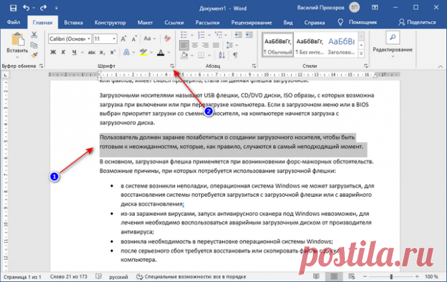Activate the Format Painter brush
447x282 pixels.
[x=35, y=55]
